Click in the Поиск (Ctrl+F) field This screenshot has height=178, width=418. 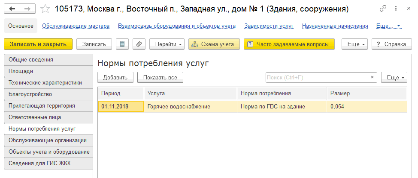pos(317,77)
